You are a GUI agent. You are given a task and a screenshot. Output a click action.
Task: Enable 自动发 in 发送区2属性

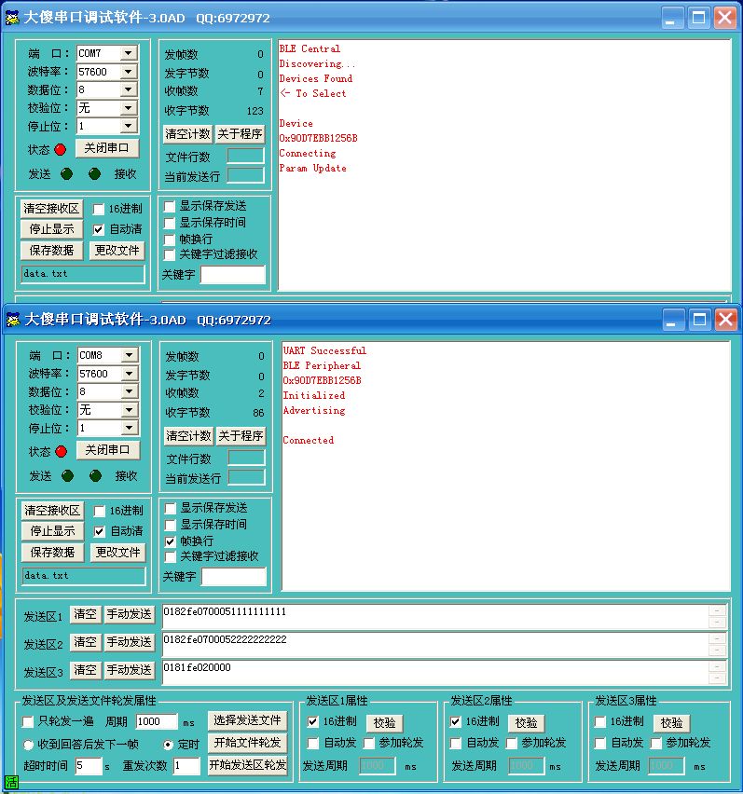[x=455, y=743]
